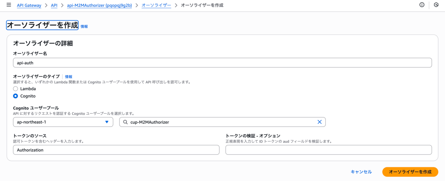Click the orange オーソライザーを作成 button
This screenshot has height=181, width=445.
pos(410,172)
